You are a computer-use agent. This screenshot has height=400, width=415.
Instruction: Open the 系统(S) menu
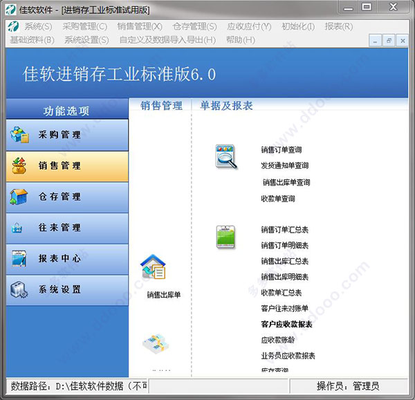coord(38,26)
